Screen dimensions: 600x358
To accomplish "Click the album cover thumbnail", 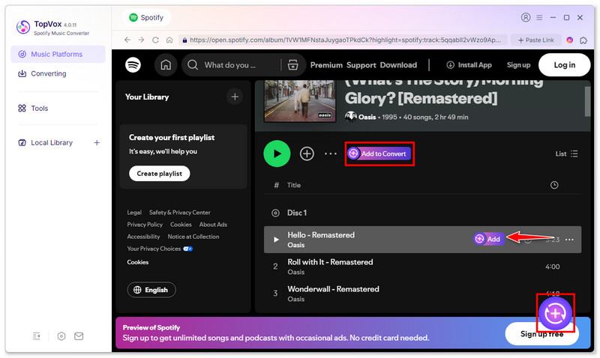I will (299, 101).
